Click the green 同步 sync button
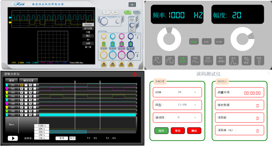This screenshot has height=146, width=272. tap(161, 131)
